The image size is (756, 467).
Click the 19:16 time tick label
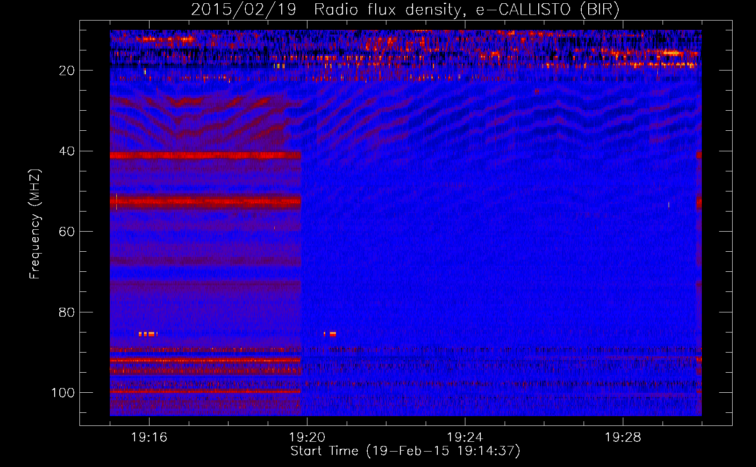click(x=149, y=438)
